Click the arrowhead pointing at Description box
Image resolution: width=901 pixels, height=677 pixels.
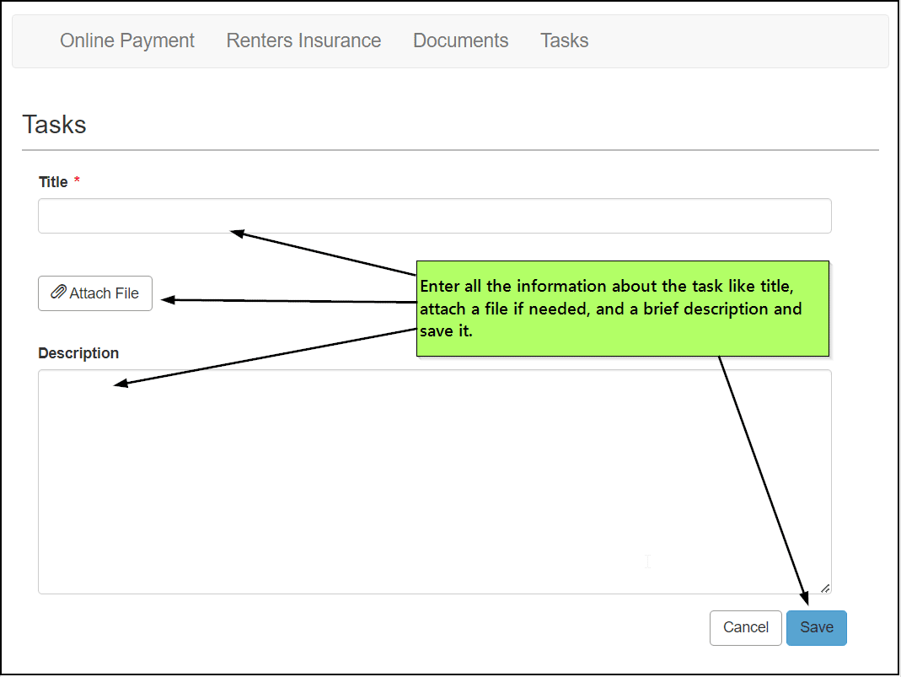[x=122, y=384]
